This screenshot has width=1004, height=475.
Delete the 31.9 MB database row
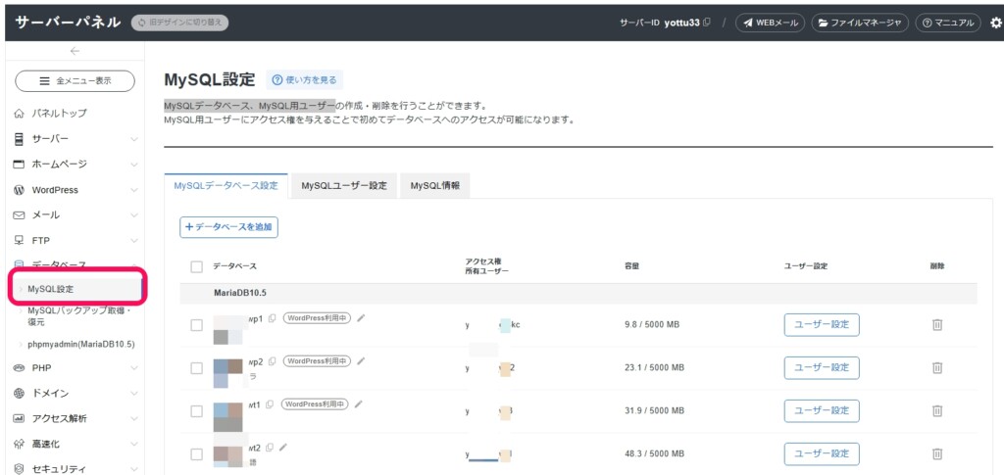click(x=936, y=410)
